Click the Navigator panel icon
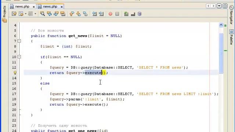This screenshot has width=235, height=132. click(x=232, y=7)
